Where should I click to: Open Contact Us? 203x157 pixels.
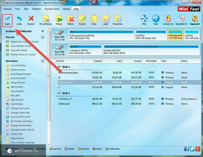point(168,20)
